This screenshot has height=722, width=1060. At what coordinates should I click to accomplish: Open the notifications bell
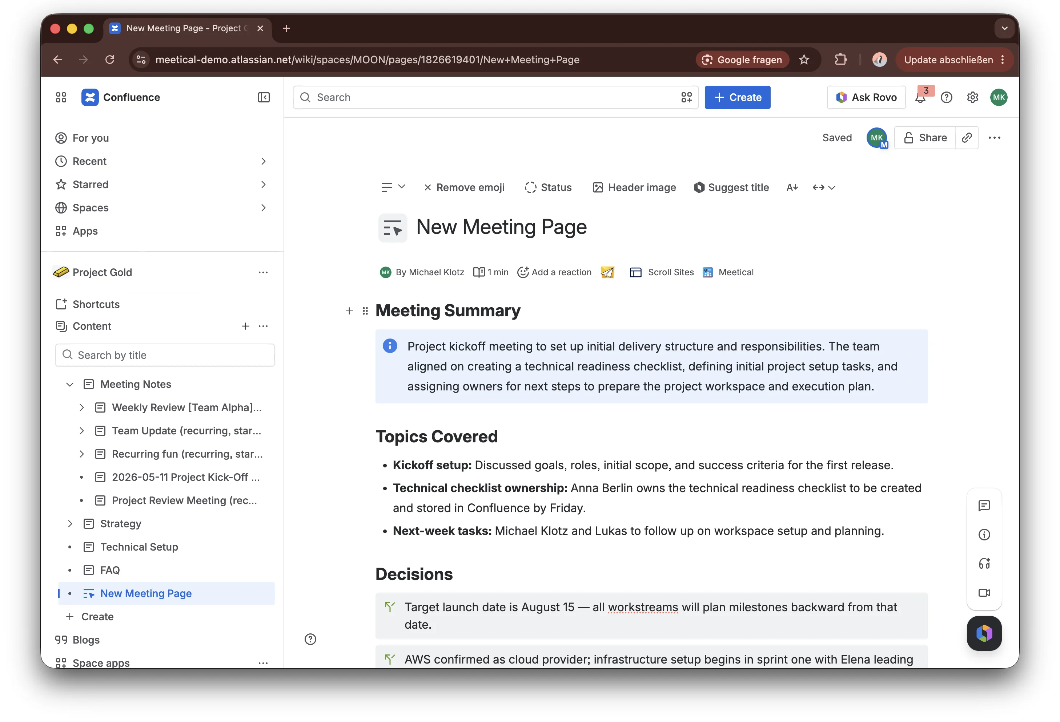(x=920, y=97)
